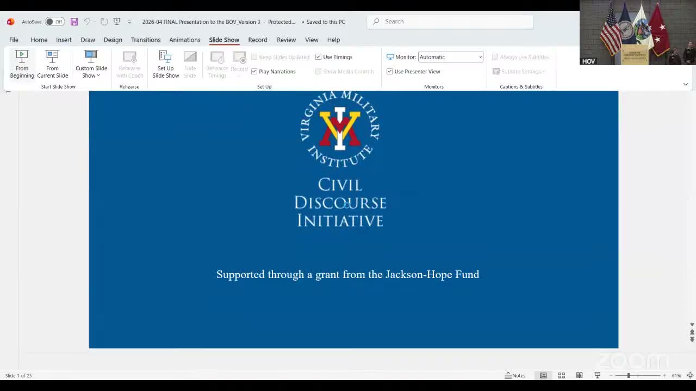Click Start From Beginning quick access icon

116,22
